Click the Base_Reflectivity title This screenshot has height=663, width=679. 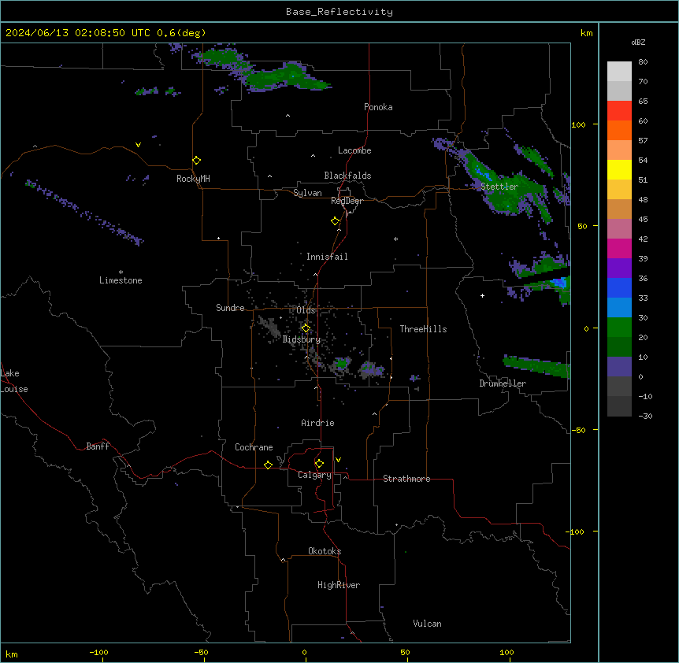pyautogui.click(x=339, y=12)
